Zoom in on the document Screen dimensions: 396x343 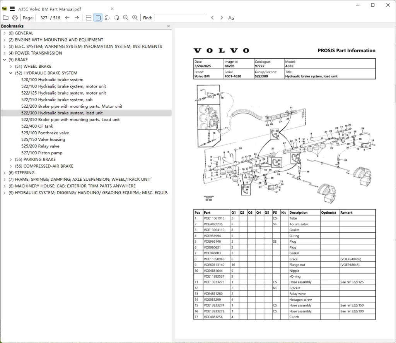[135, 18]
